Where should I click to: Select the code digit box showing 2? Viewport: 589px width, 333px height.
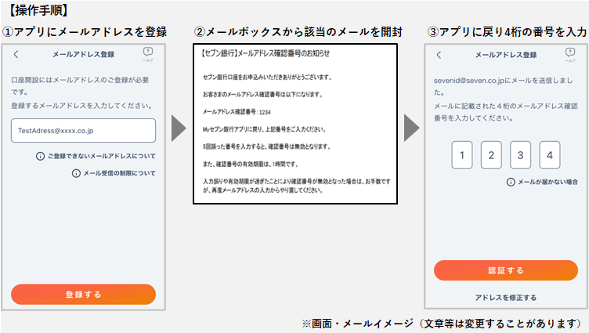491,155
